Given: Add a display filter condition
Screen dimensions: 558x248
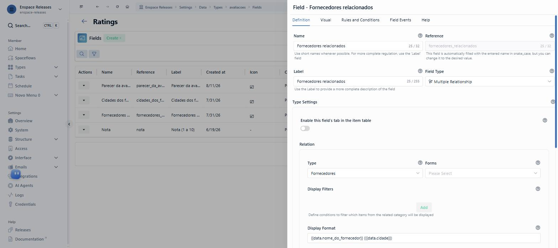Looking at the screenshot, I should tap(424, 207).
